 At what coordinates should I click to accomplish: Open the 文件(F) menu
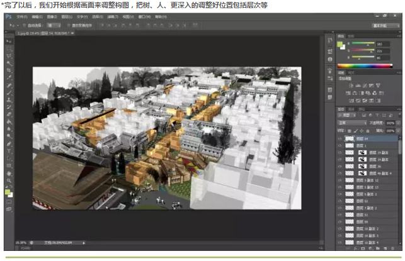click(21, 17)
